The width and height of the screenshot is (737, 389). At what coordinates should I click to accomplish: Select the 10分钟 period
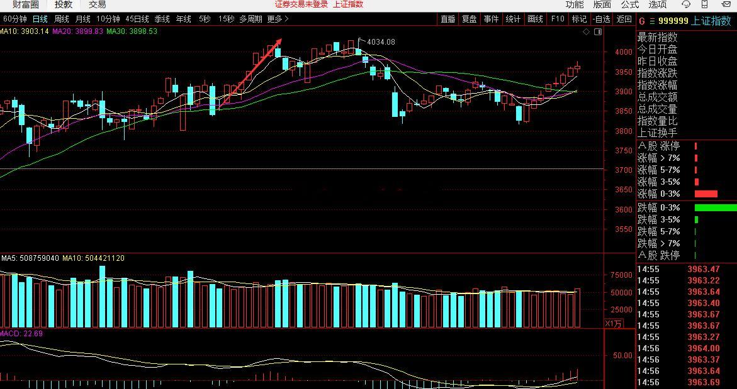point(108,19)
